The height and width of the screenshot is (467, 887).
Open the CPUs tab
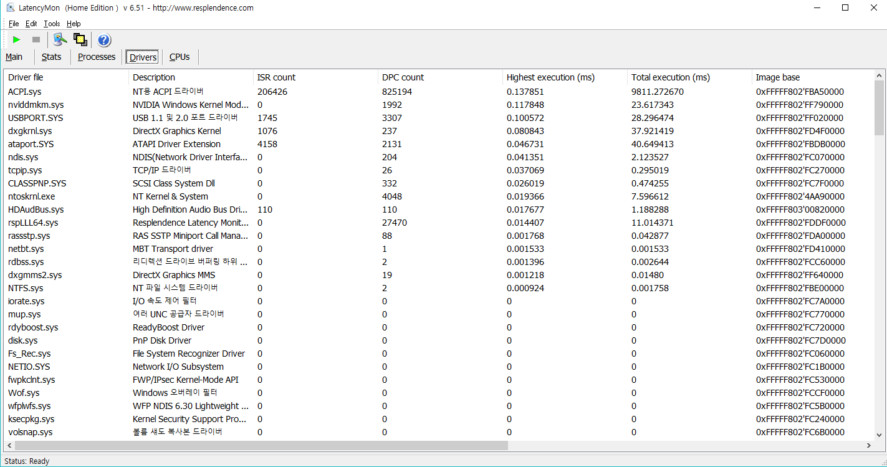coord(180,57)
